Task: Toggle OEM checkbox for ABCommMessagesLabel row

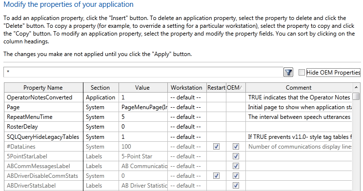Action: [236, 166]
